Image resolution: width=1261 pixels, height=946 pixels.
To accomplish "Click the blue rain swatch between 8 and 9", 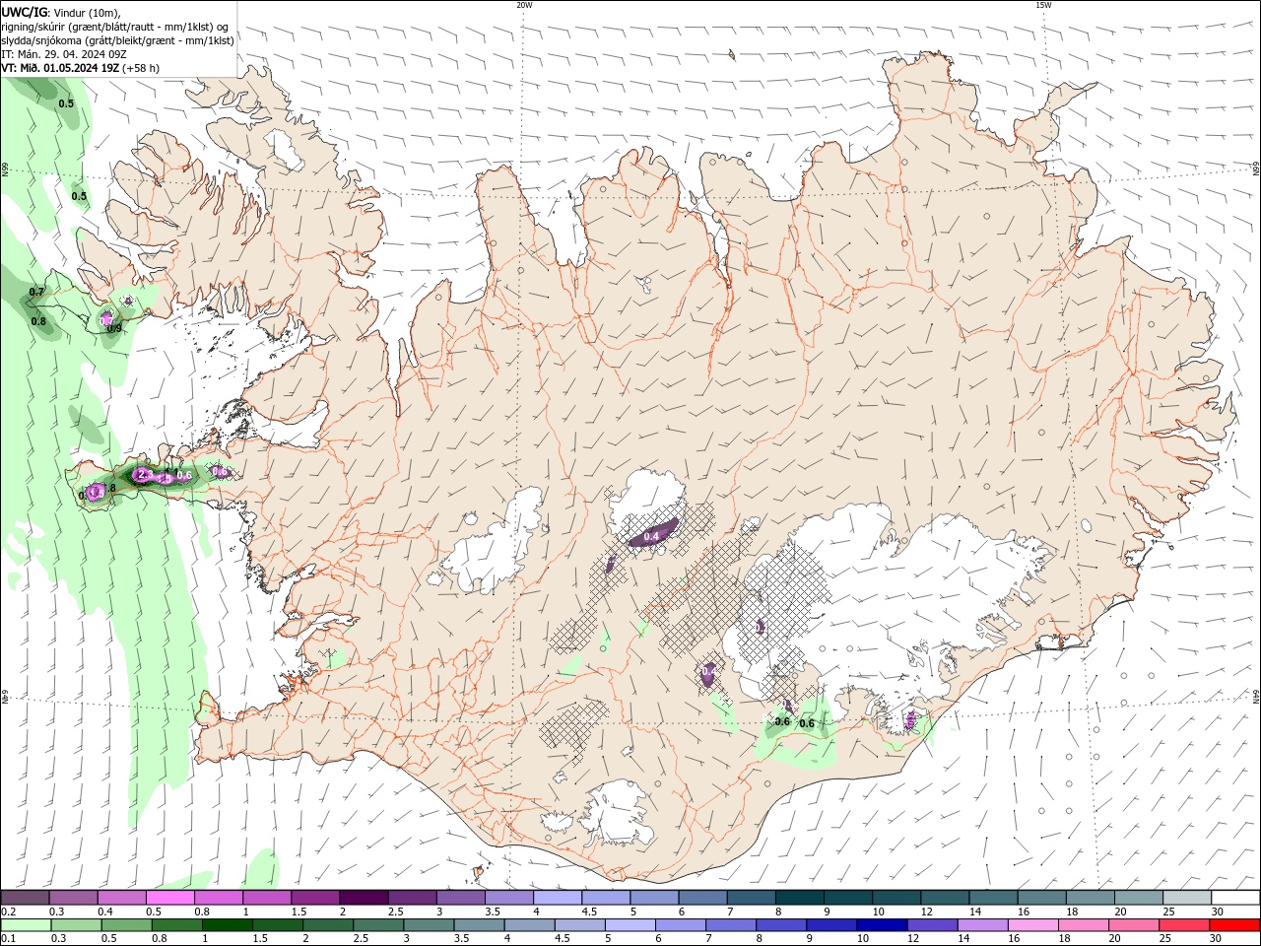I will pos(780,925).
